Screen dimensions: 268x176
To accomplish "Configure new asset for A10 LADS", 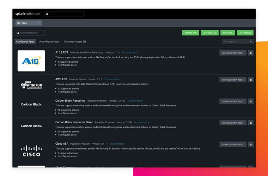I will pyautogui.click(x=233, y=53).
